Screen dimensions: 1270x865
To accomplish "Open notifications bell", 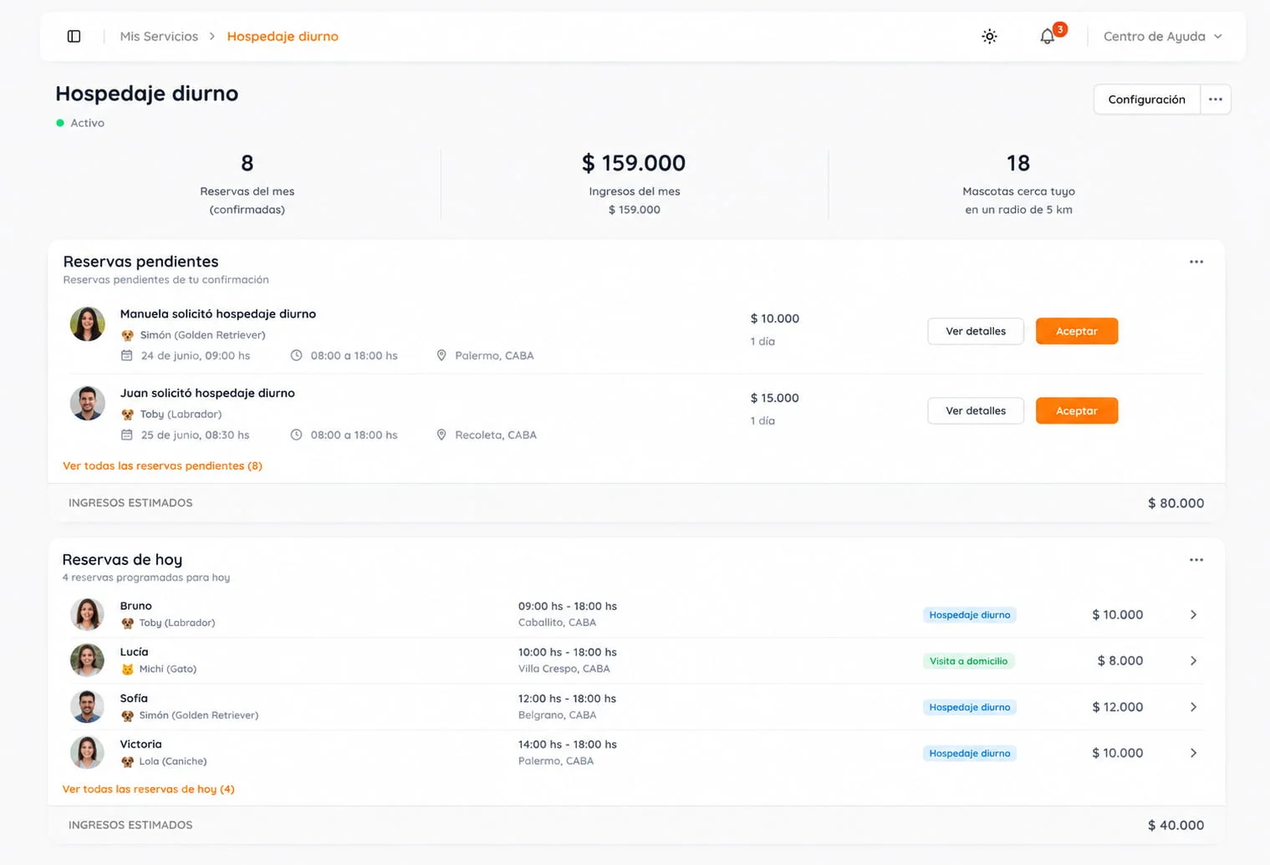I will click(1048, 36).
